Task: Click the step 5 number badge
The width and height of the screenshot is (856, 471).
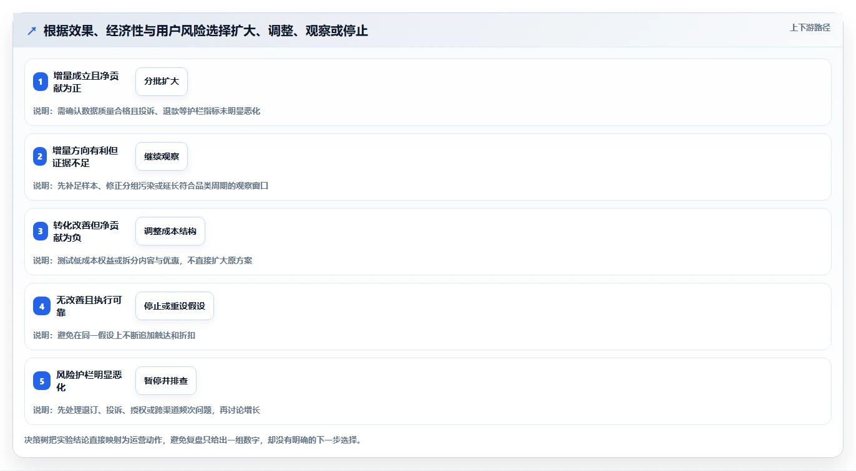Action: [42, 381]
